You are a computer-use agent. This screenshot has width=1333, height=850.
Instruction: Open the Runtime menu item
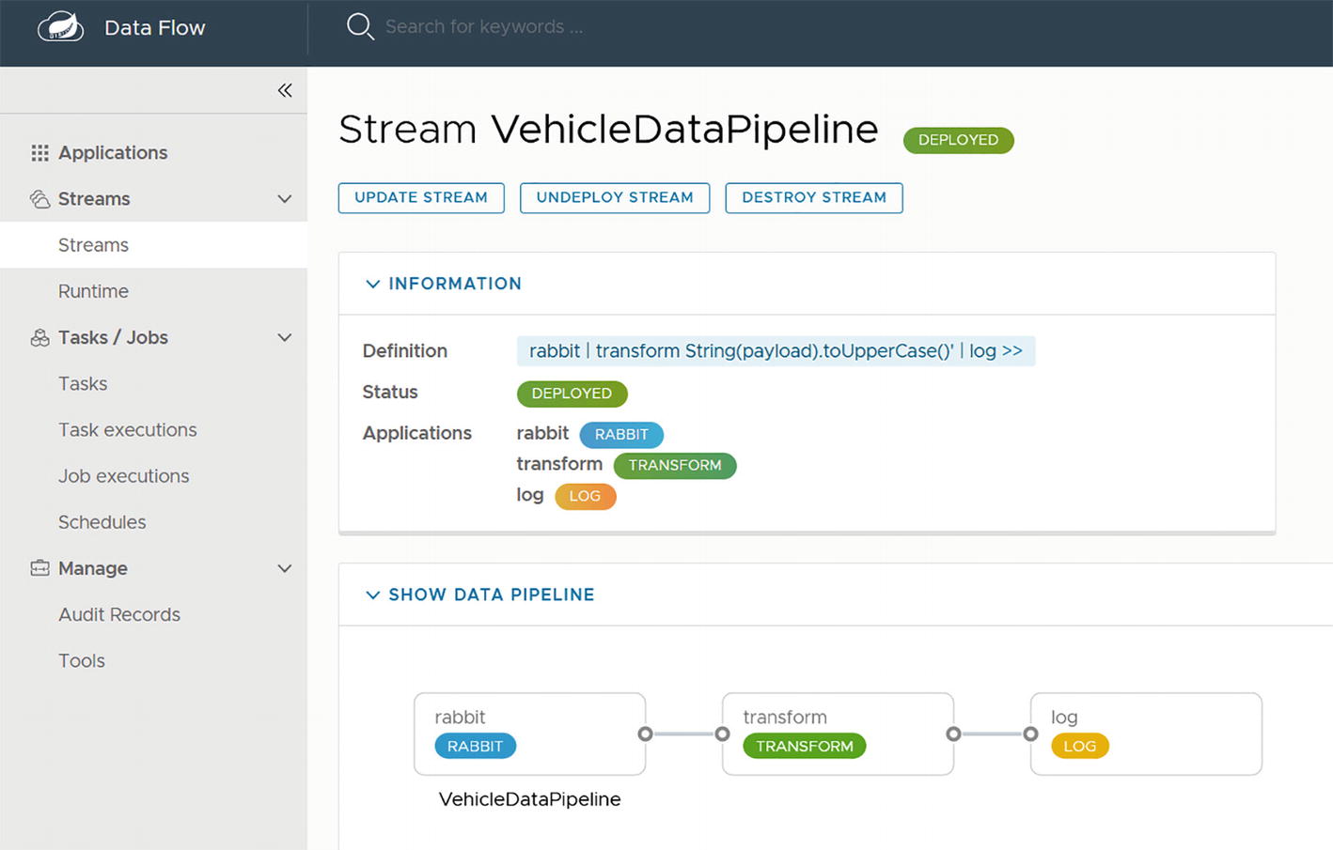[x=93, y=291]
